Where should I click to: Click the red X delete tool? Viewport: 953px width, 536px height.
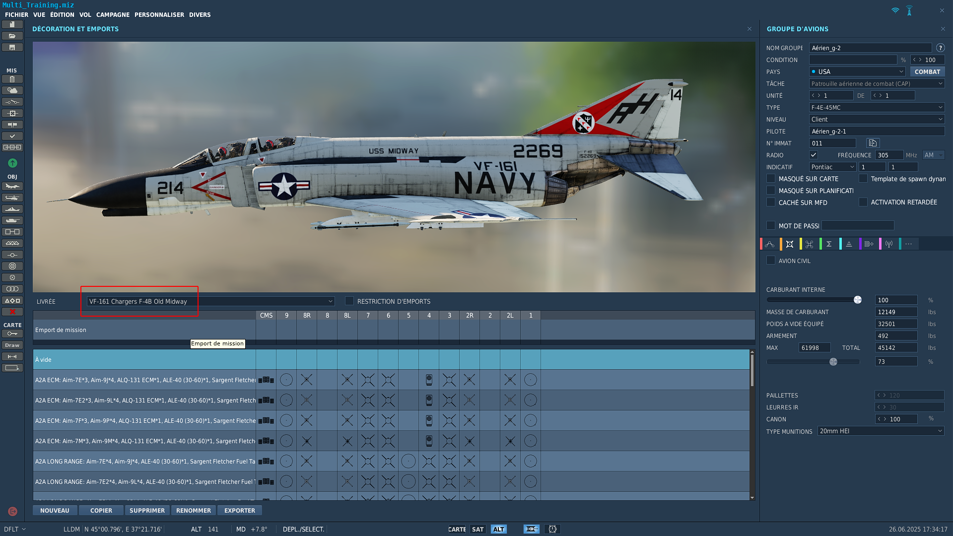[x=12, y=312]
